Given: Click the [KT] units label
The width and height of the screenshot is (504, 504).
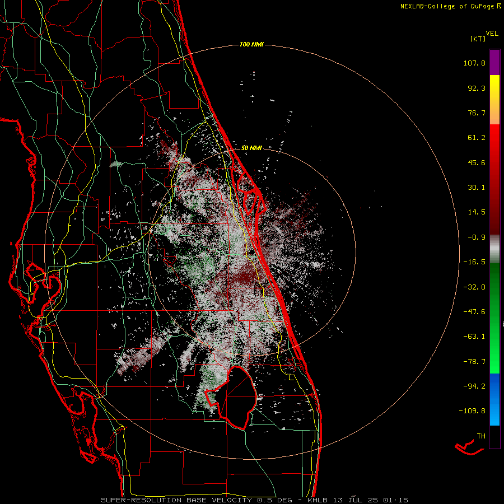Looking at the screenshot, I should coord(478,39).
